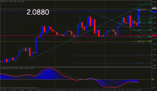Click the 2.0845 price axis value
Image resolution: width=157 pixels, height=91 pixels.
154,18
